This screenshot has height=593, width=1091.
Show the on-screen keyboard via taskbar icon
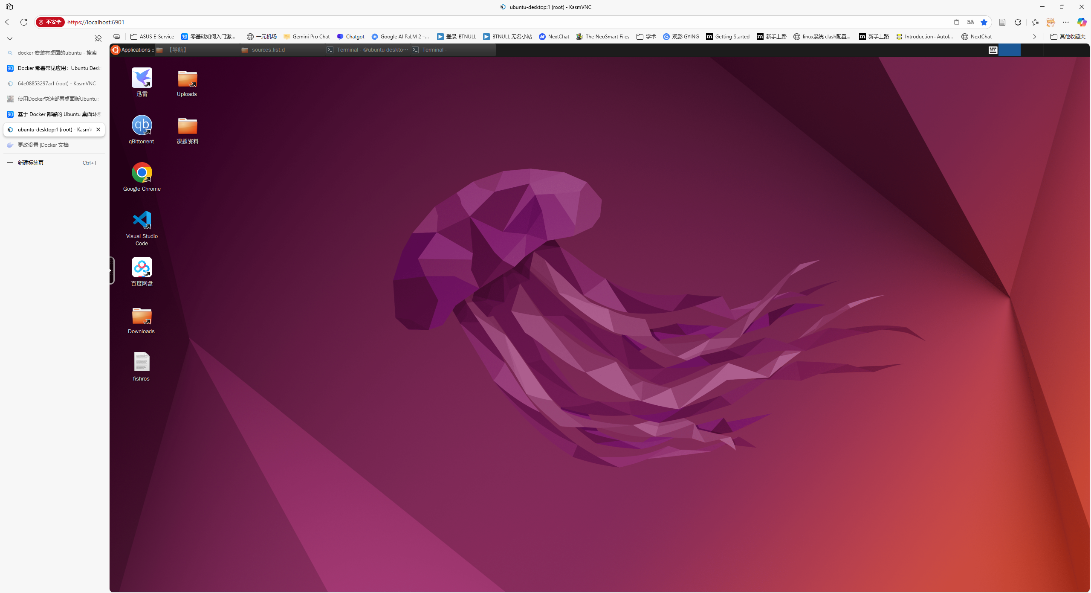tap(993, 50)
